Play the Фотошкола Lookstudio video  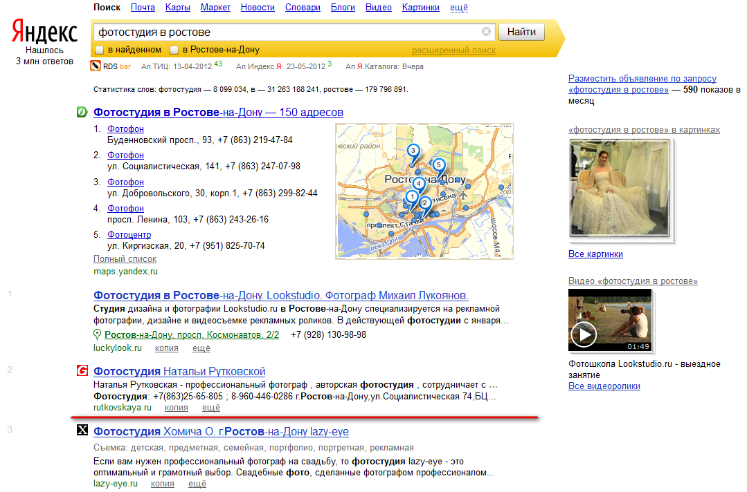click(x=584, y=334)
